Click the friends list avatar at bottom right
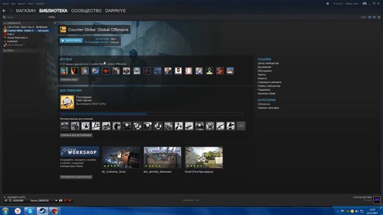The height and width of the screenshot is (215, 383). click(x=377, y=199)
